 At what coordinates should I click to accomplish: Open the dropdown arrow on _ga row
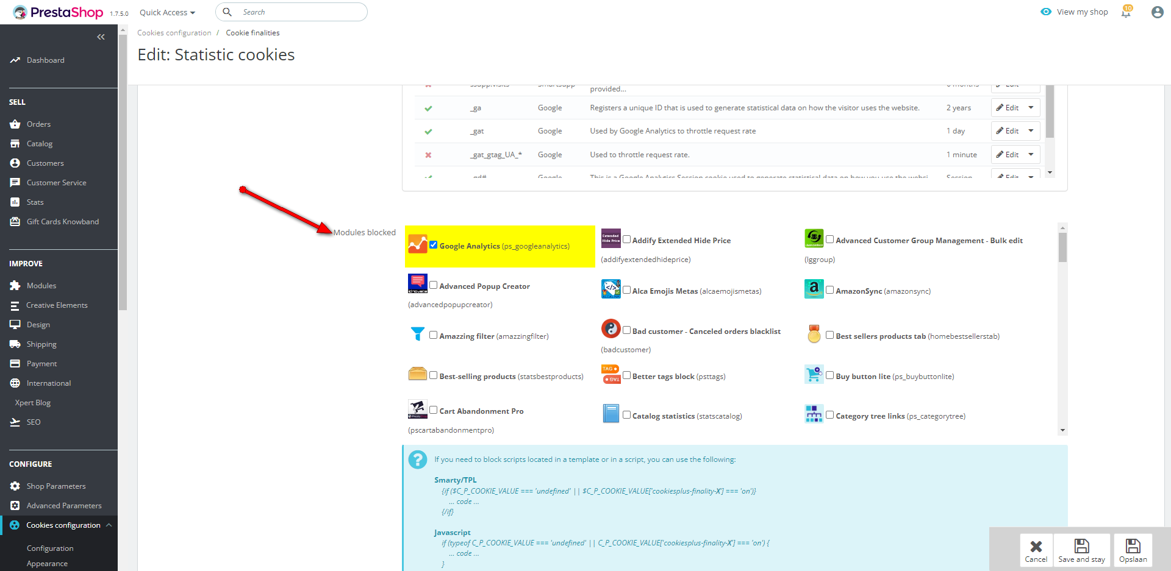coord(1031,108)
